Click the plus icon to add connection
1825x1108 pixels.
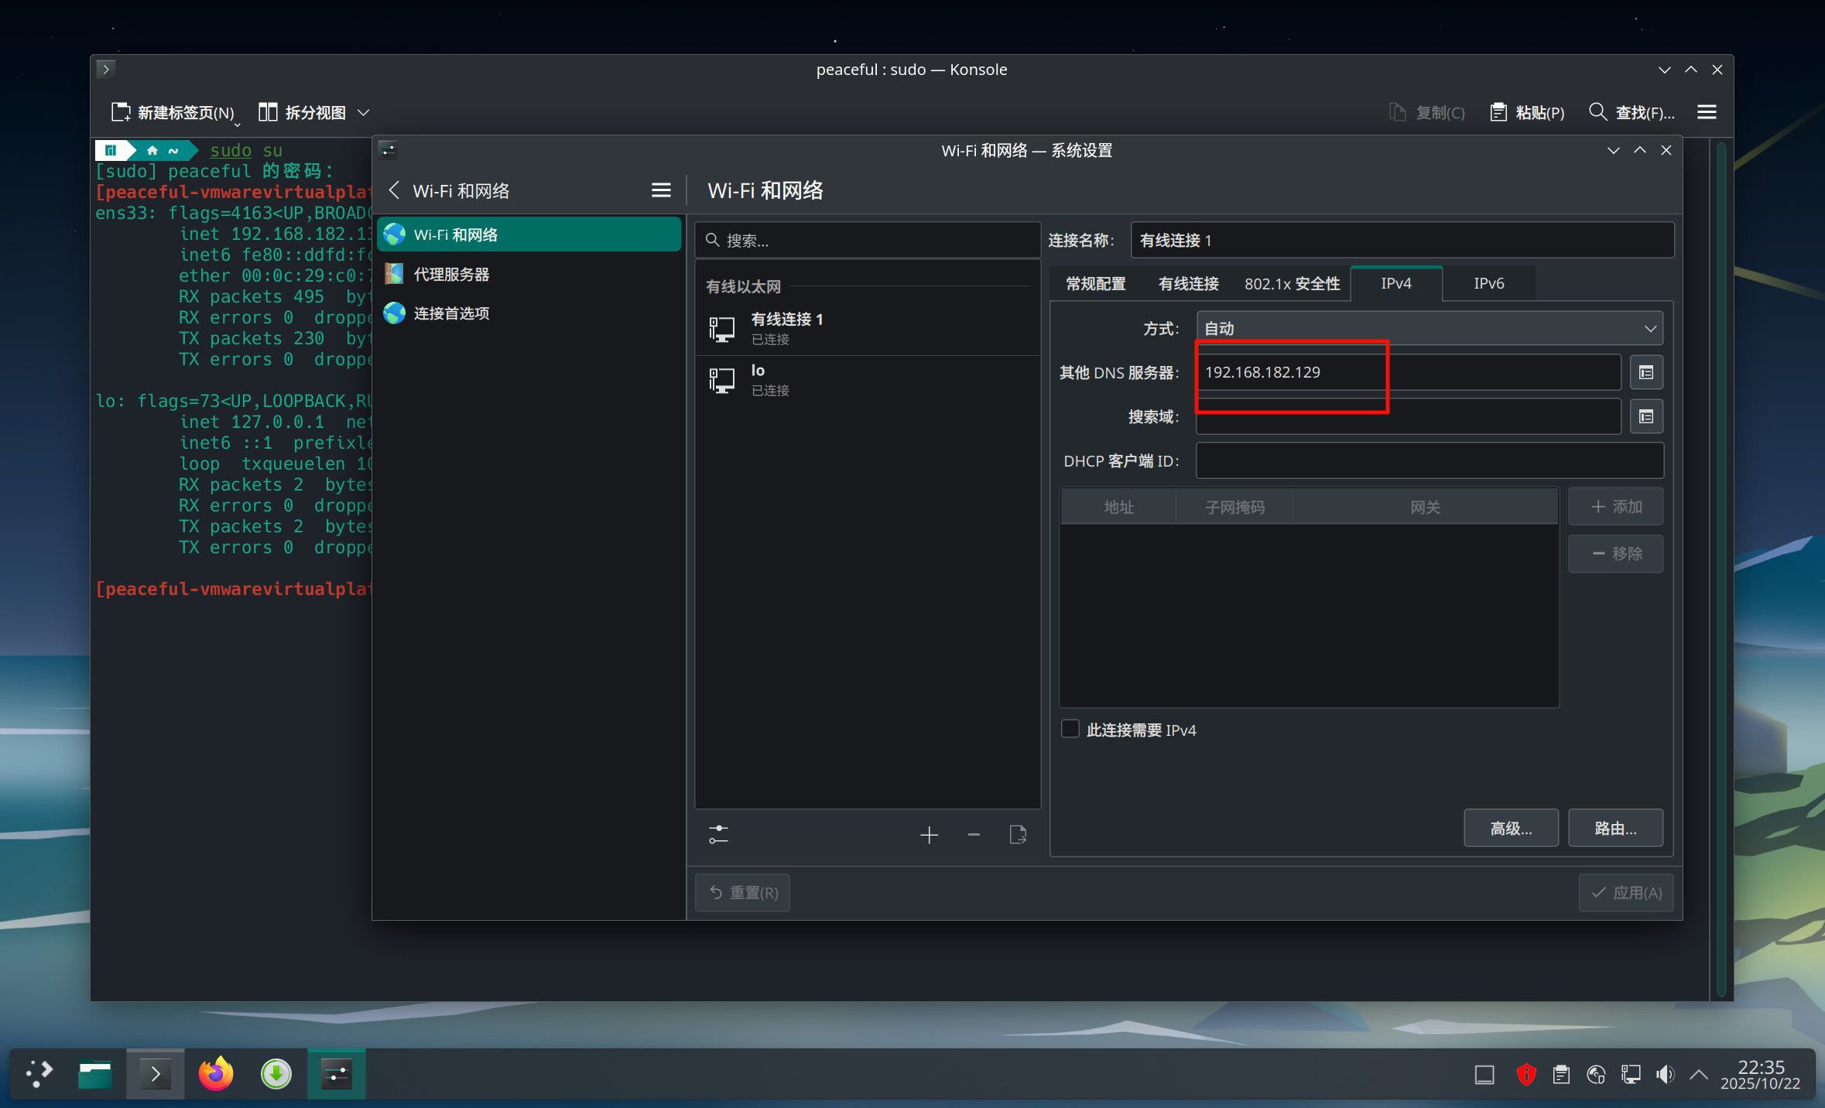[929, 835]
